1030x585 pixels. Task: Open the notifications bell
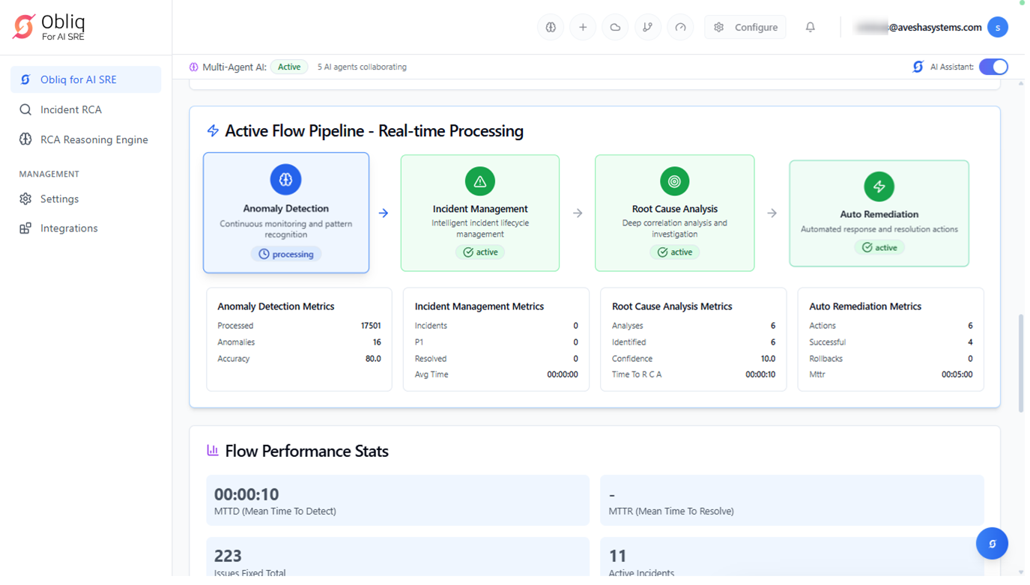(x=810, y=27)
